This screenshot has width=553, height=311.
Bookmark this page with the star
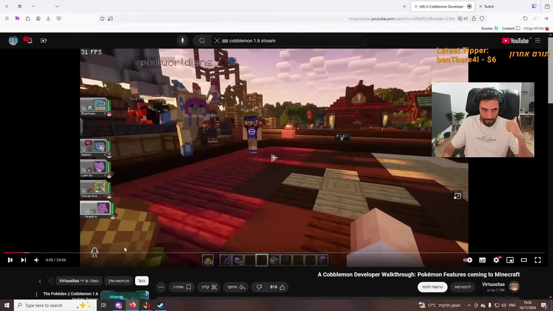coord(102,19)
